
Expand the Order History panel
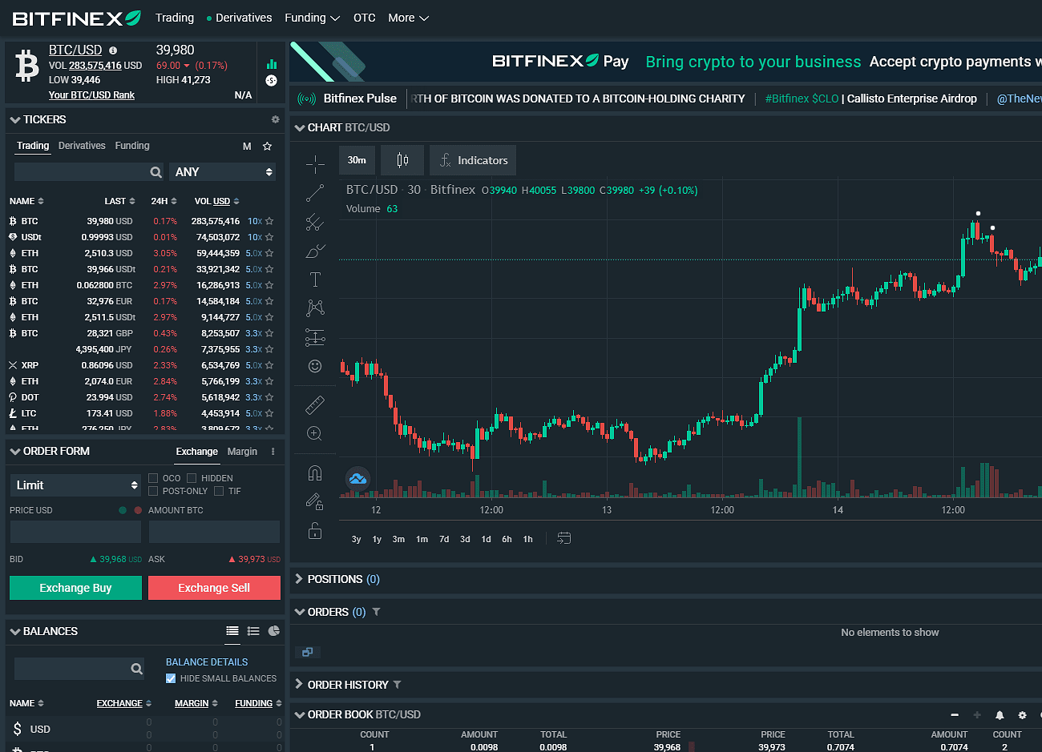point(299,685)
